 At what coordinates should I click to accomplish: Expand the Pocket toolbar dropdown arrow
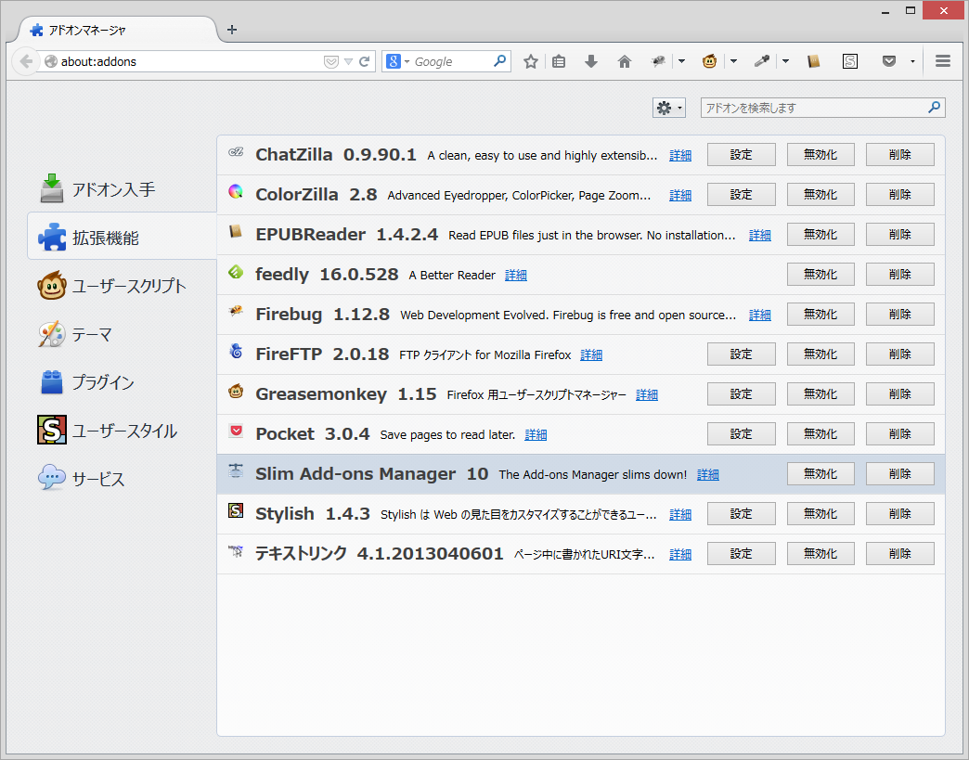click(x=912, y=61)
